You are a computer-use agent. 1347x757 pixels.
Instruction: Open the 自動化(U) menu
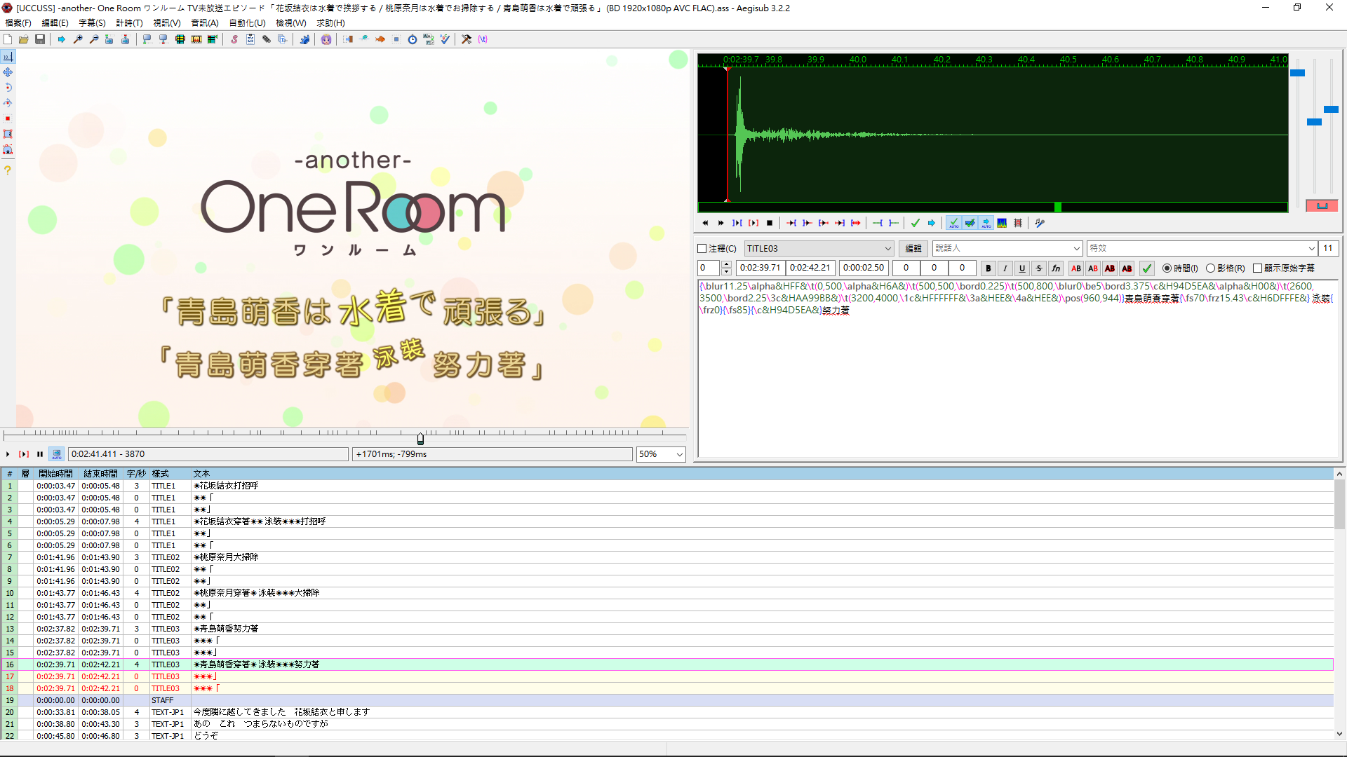(247, 23)
